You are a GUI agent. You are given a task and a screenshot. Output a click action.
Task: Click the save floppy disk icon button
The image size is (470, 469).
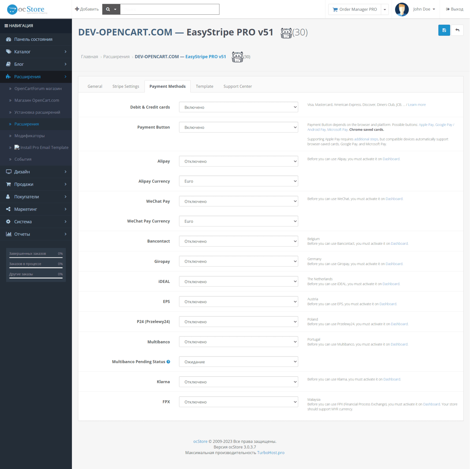tap(444, 30)
